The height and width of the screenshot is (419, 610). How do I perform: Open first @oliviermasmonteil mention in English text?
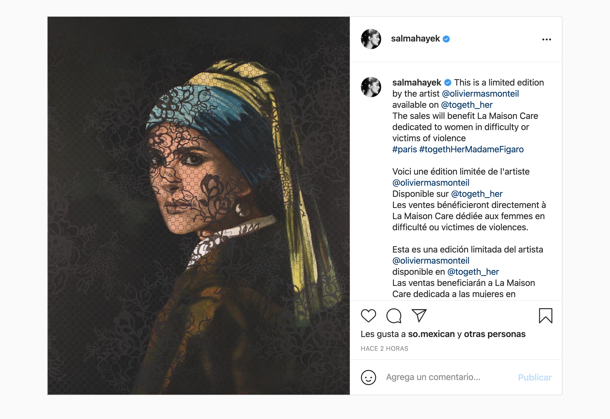480,94
